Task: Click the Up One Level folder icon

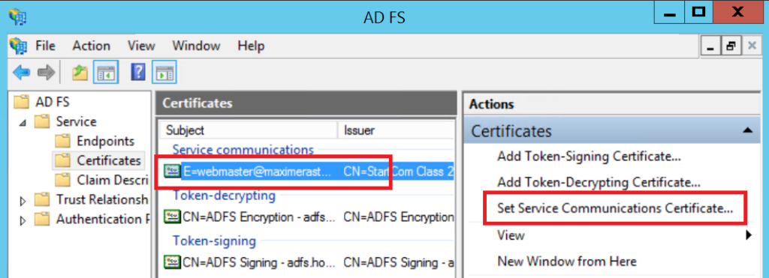Action: [80, 73]
